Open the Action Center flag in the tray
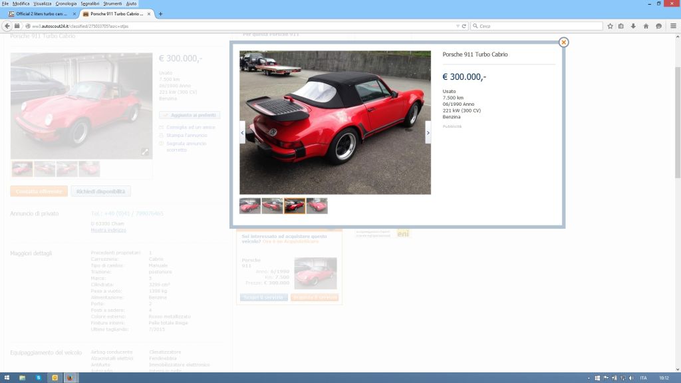The image size is (681, 383). click(x=606, y=378)
